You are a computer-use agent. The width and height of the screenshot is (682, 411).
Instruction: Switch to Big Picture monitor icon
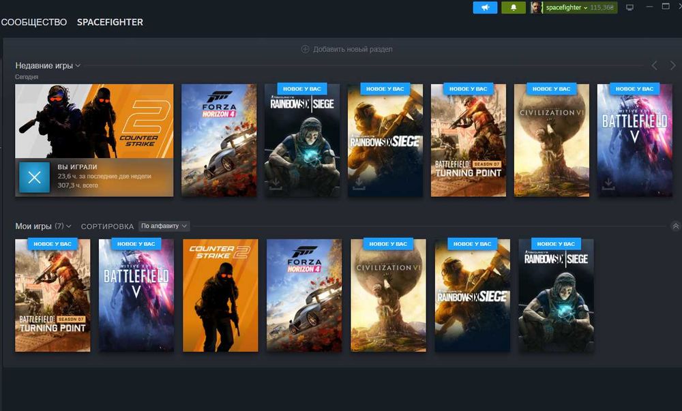click(x=629, y=7)
